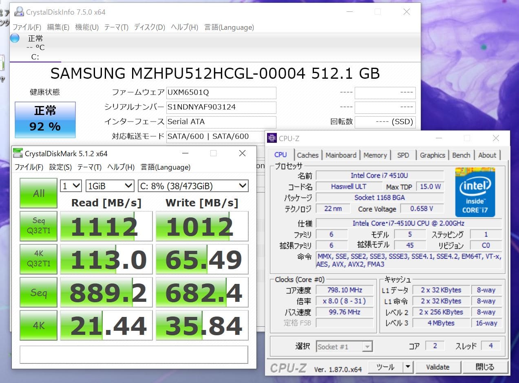This screenshot has height=383, width=519.
Task: Open the drive selector C: 8% dropdown
Action: click(x=193, y=186)
